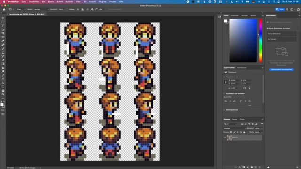Screen dimensions: 301x169
Task: Click Bibliotheken durchsuchen button
Action: pyautogui.click(x=282, y=69)
